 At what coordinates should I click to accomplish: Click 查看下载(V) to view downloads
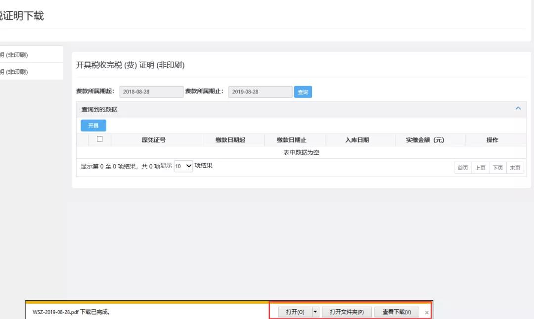397,312
